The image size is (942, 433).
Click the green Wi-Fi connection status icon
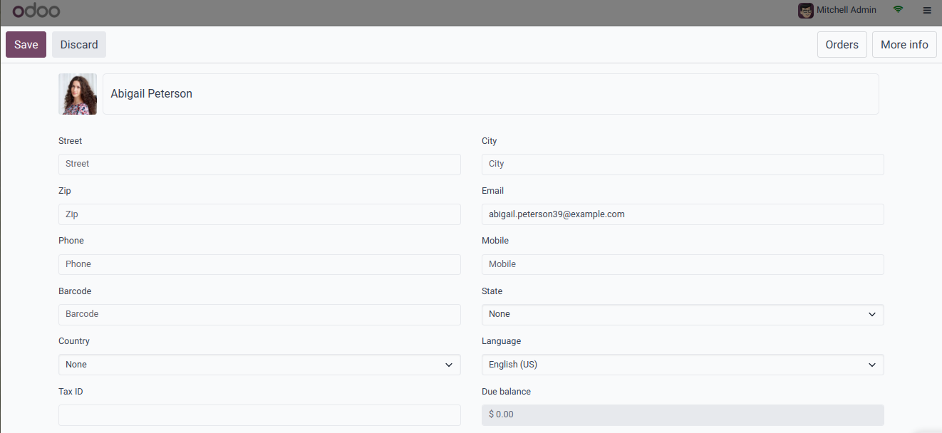(898, 10)
